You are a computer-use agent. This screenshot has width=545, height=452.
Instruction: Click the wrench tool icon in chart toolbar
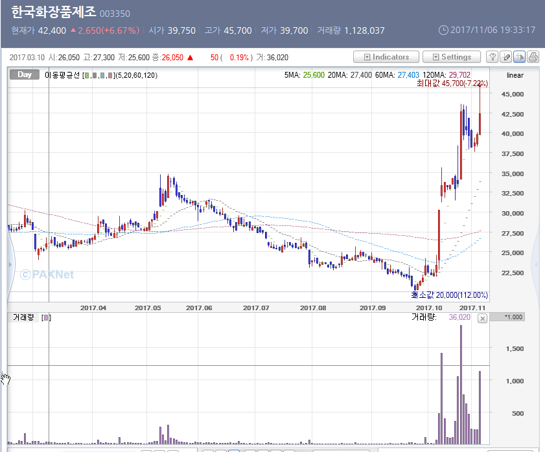pyautogui.click(x=493, y=57)
